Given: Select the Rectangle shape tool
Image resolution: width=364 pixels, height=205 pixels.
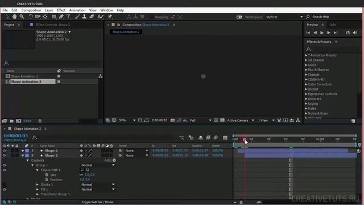Looking at the screenshot, I should point(54,17).
